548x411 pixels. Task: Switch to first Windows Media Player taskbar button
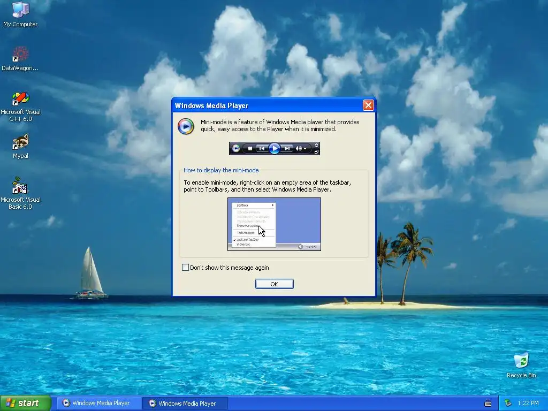tap(98, 403)
